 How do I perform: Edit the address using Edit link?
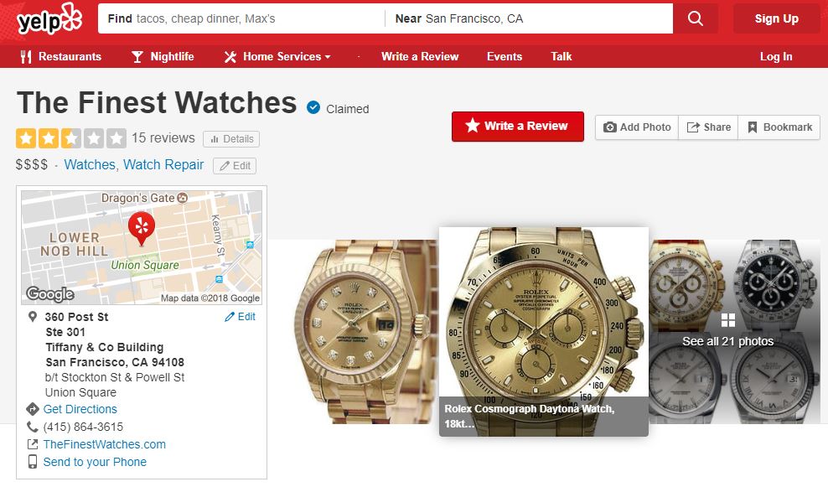point(241,317)
